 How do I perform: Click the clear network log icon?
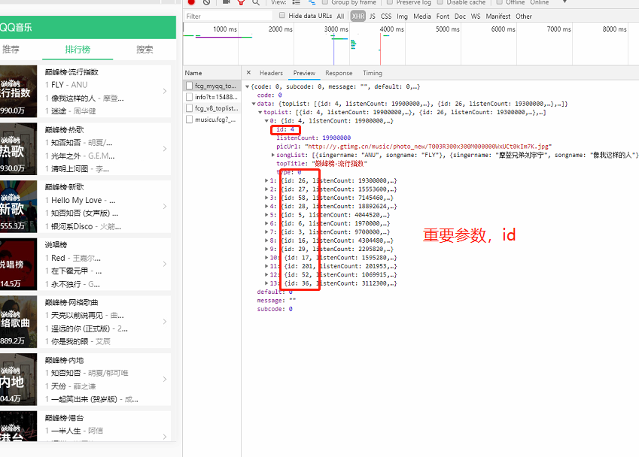pos(207,2)
